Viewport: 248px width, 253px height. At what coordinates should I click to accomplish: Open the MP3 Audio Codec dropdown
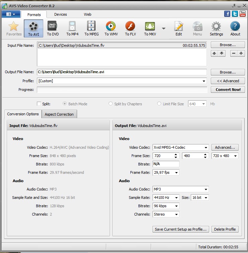click(181, 189)
